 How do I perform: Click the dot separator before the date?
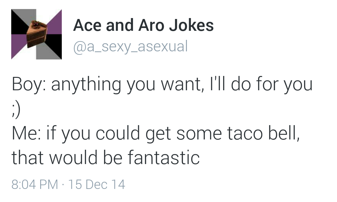click(x=63, y=185)
